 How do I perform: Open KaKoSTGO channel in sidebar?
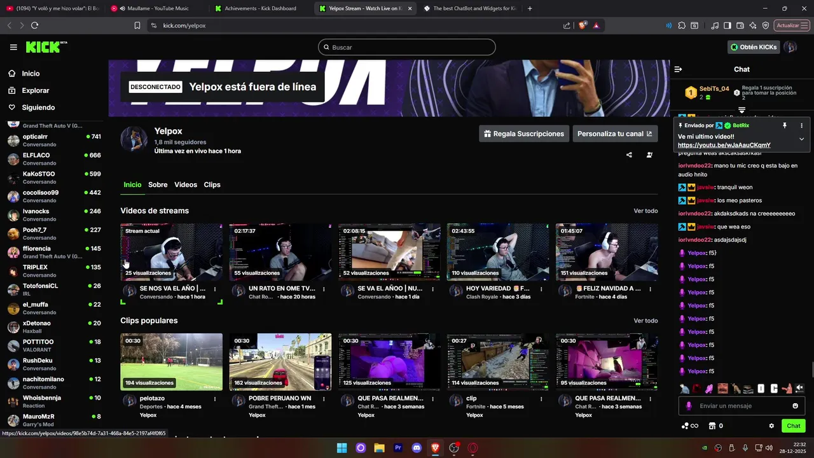tap(54, 177)
